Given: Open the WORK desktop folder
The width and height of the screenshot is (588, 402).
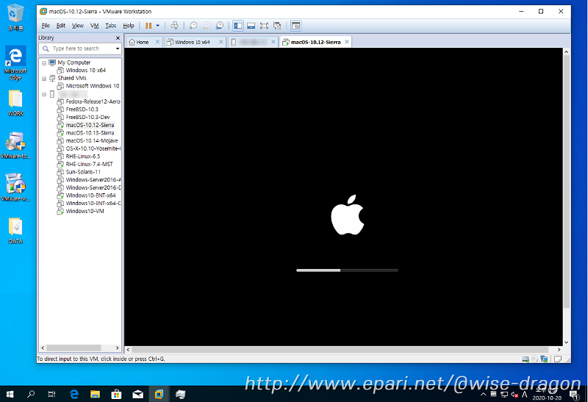Looking at the screenshot, I should (x=15, y=103).
